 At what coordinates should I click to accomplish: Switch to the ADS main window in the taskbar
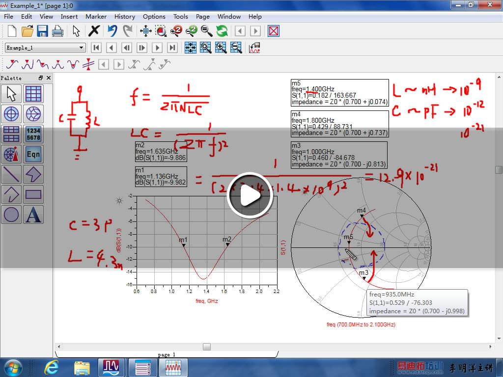(x=111, y=368)
